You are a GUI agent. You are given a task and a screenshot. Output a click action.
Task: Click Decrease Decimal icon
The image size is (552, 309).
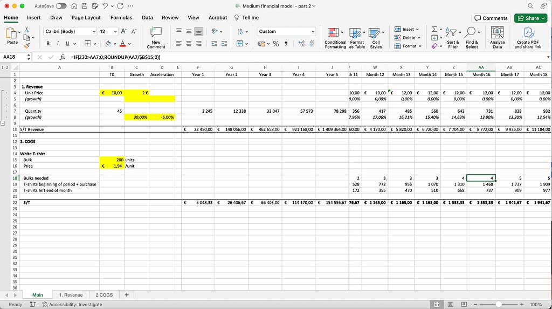click(312, 44)
